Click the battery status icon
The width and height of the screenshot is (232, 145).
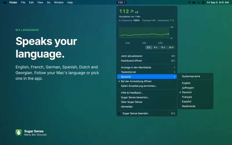tap(194, 3)
